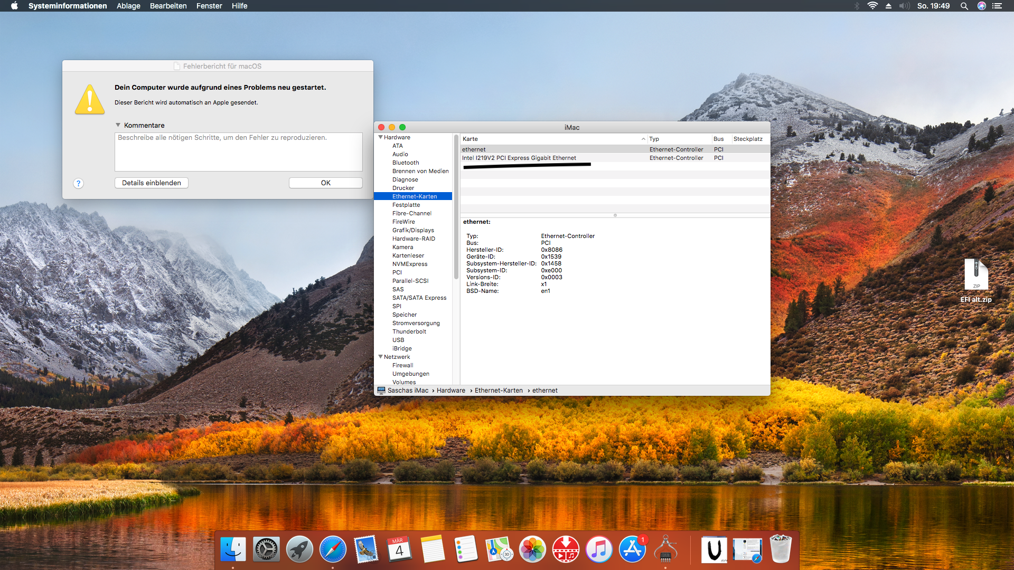Click the comments text field
Image resolution: width=1014 pixels, height=570 pixels.
coord(238,152)
